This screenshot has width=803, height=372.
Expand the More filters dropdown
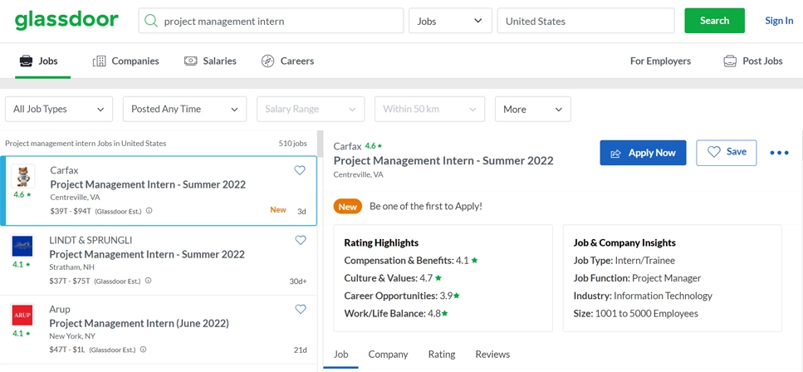pos(532,109)
